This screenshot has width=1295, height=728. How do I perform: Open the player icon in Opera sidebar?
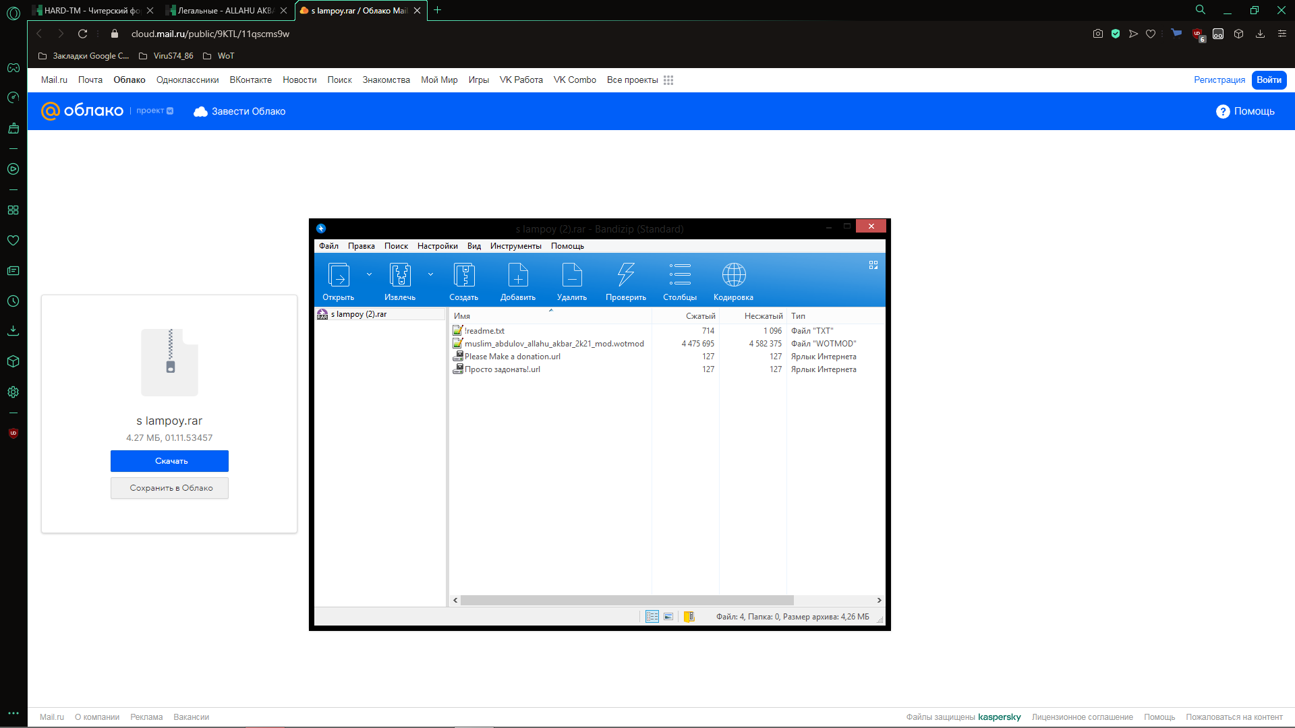pyautogui.click(x=13, y=169)
